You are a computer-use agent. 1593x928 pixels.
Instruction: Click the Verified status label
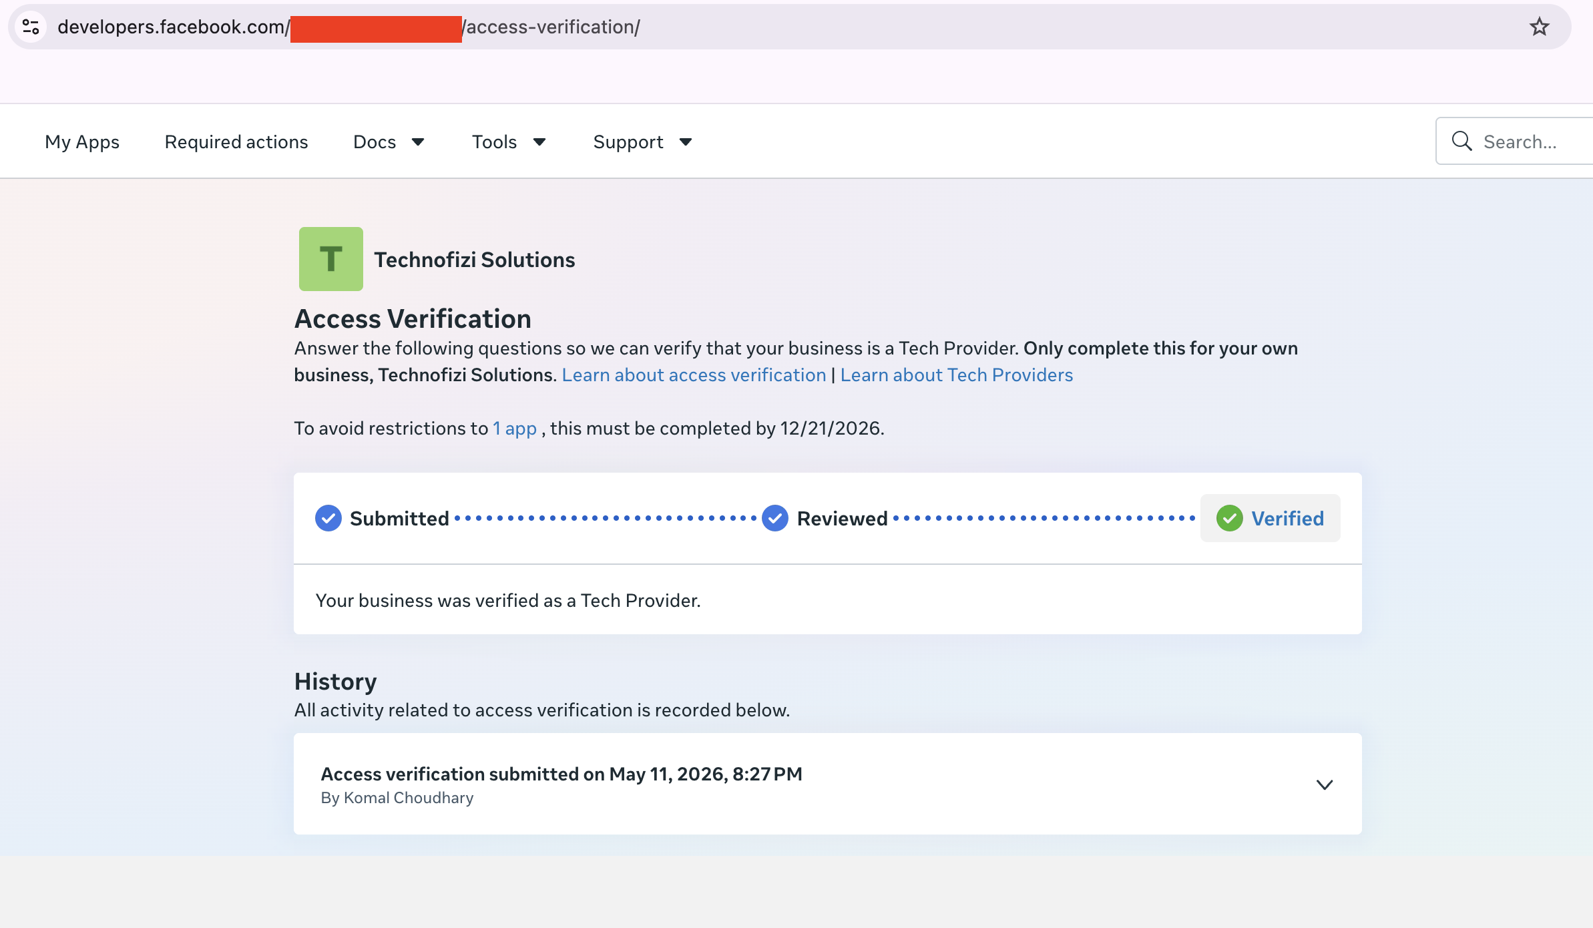[x=1287, y=518]
